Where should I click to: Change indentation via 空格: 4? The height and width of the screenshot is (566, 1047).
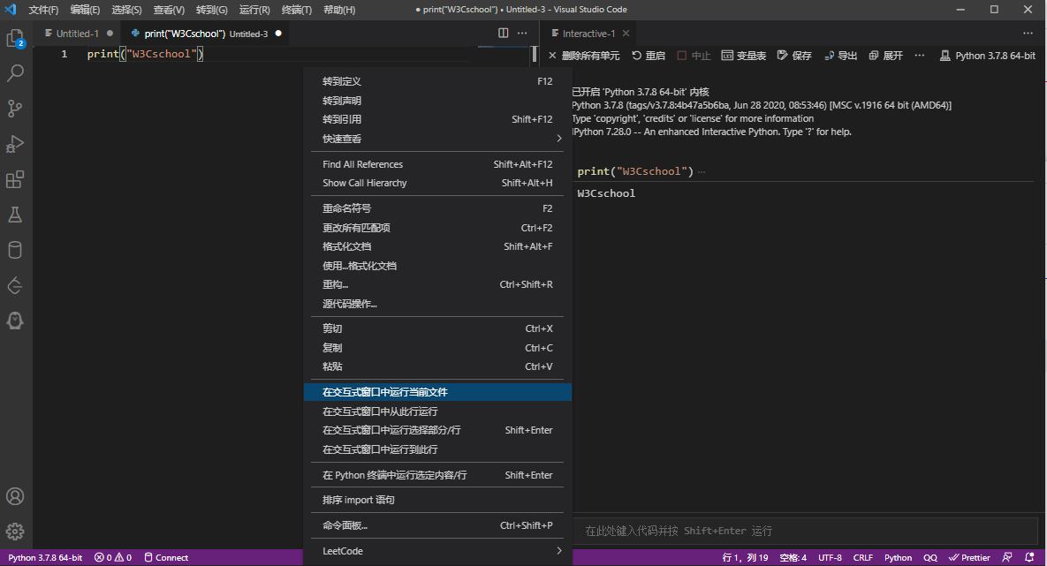pos(793,557)
